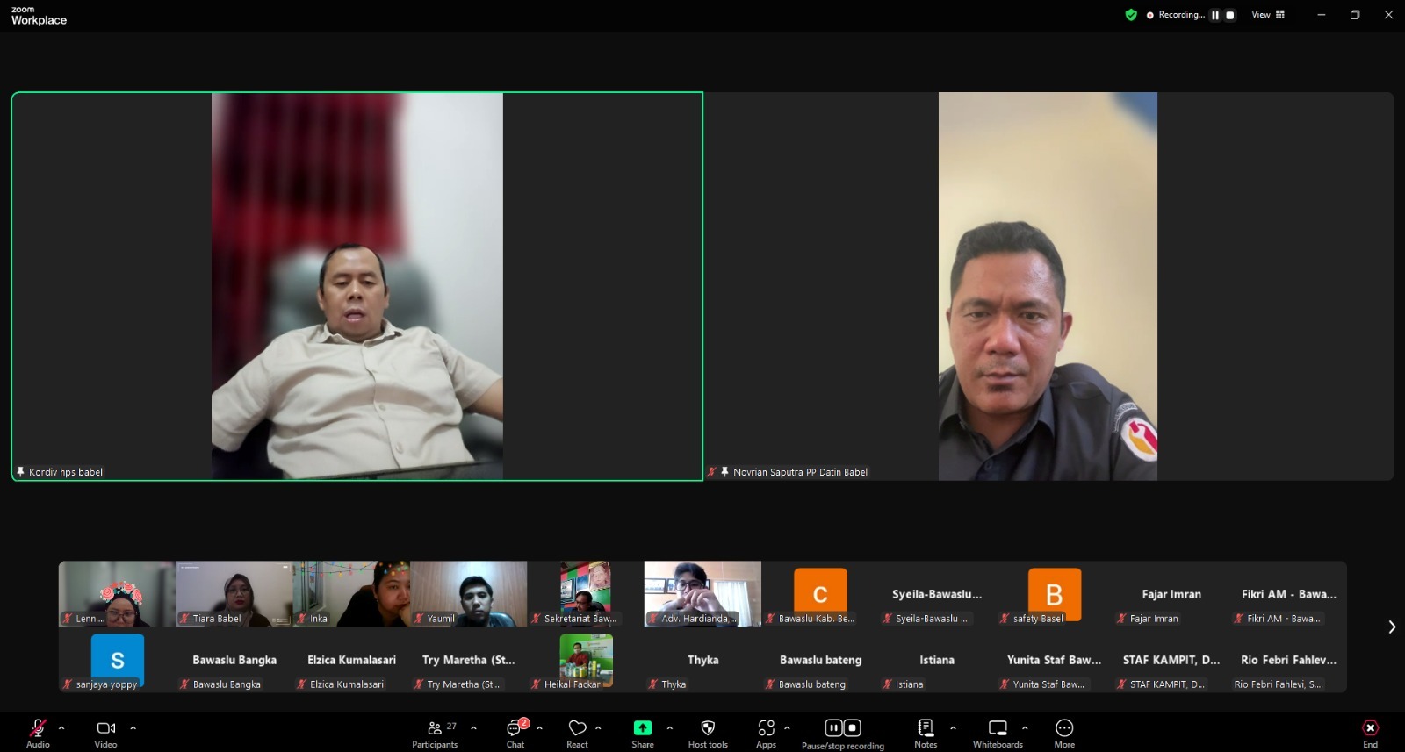Unmute the microphone Audio button
The height and width of the screenshot is (752, 1405).
click(38, 734)
